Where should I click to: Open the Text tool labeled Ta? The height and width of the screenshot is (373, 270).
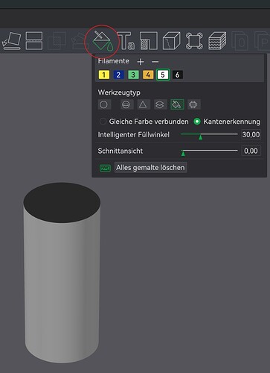(x=126, y=41)
